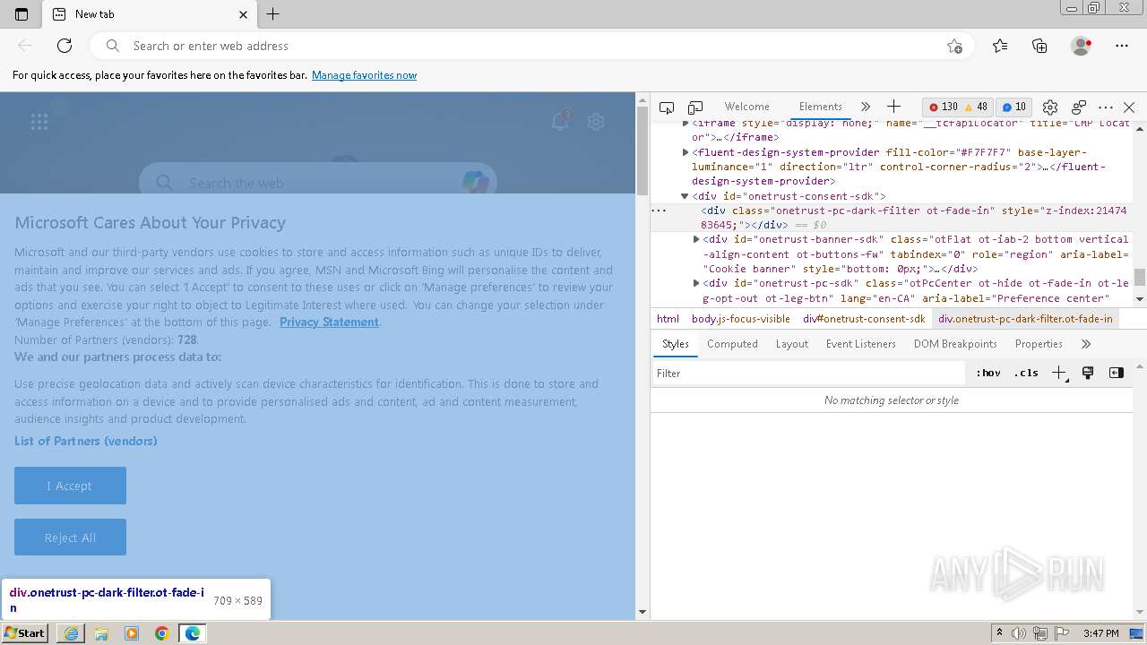This screenshot has width=1147, height=645.
Task: Select the onetrust-pc-dark-filter div row
Action: coord(892,218)
